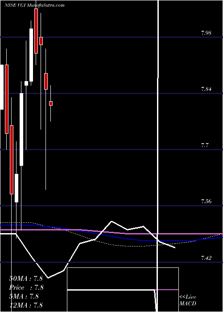Click the <<Live MACD label

188,300
